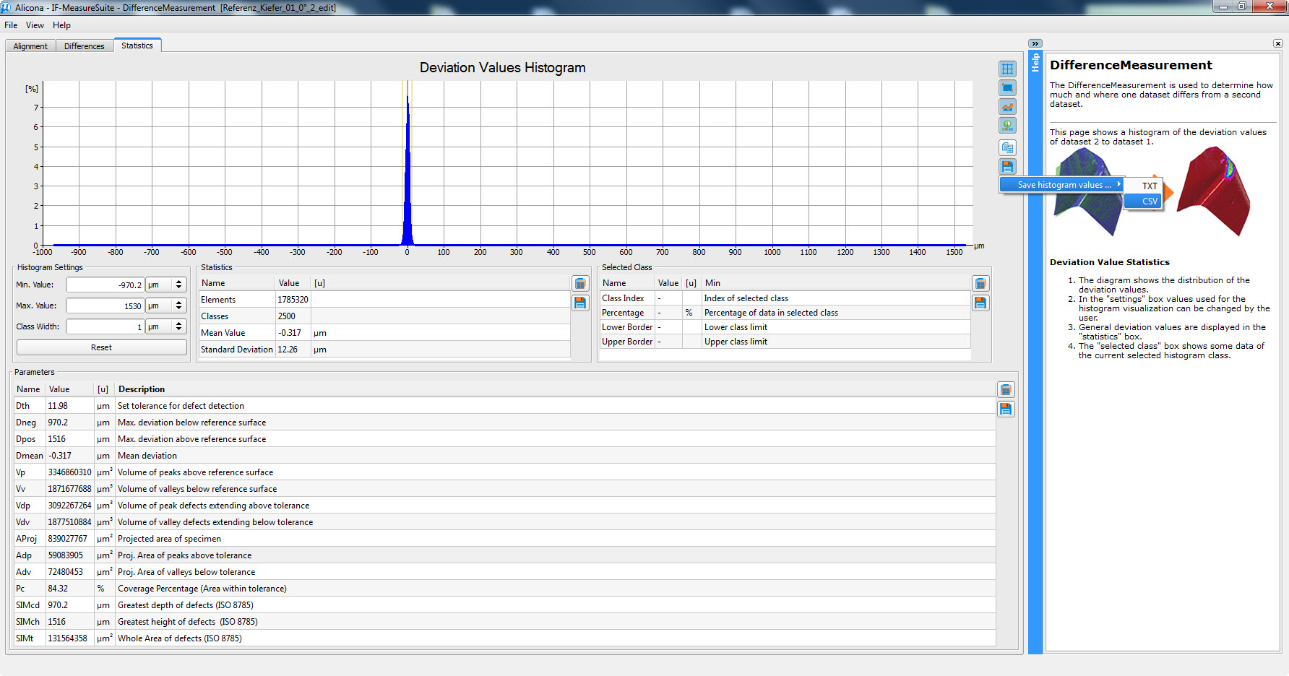Click table copy icon in Statistics box

click(x=580, y=284)
